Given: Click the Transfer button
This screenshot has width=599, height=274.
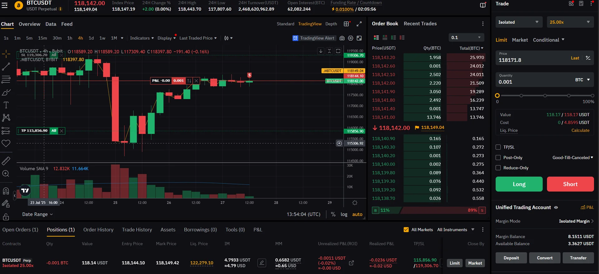Looking at the screenshot, I should (578, 258).
